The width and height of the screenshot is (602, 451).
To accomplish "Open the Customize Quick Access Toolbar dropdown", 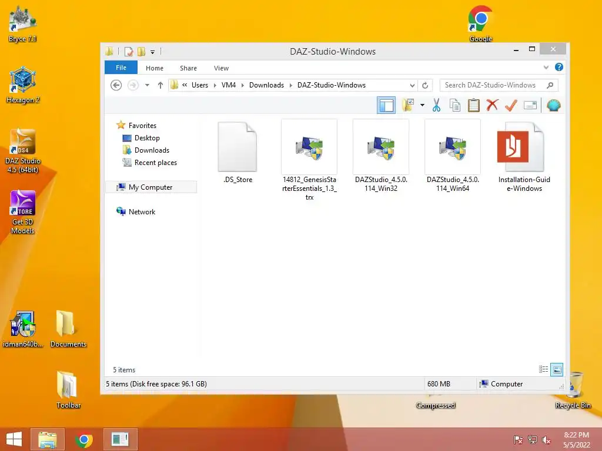I will tap(152, 52).
